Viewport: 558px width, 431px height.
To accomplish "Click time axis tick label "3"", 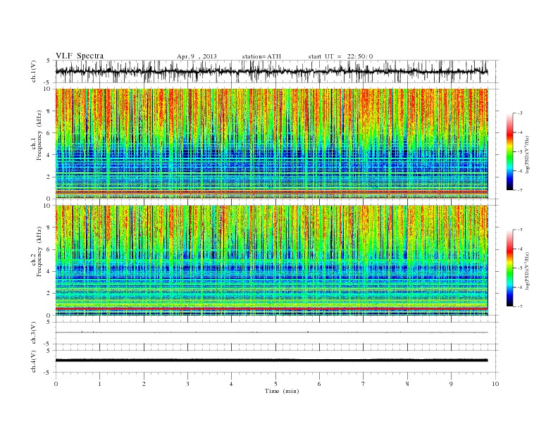I will (187, 384).
